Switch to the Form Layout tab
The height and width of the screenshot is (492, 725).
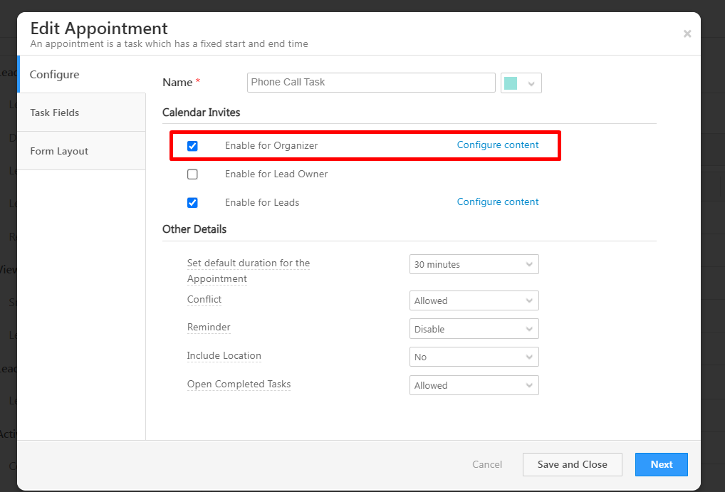coord(59,151)
